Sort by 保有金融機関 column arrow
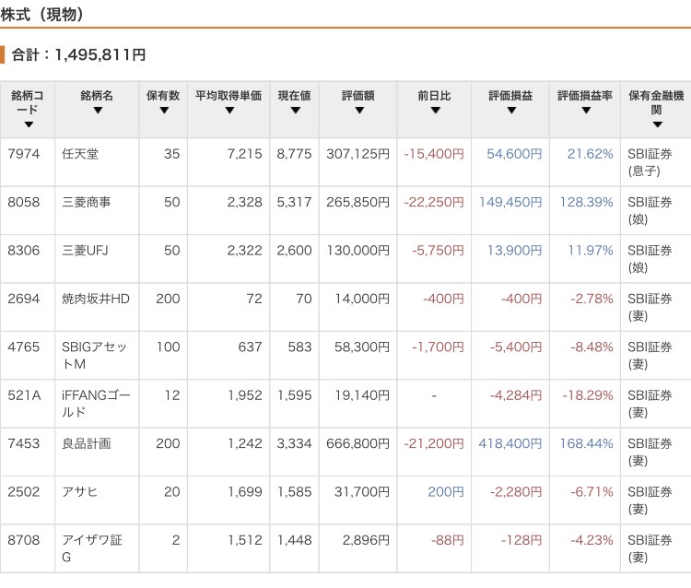This screenshot has height=588, width=691. coord(657,124)
